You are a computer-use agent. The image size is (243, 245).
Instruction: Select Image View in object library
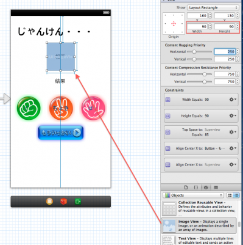[x=199, y=225]
